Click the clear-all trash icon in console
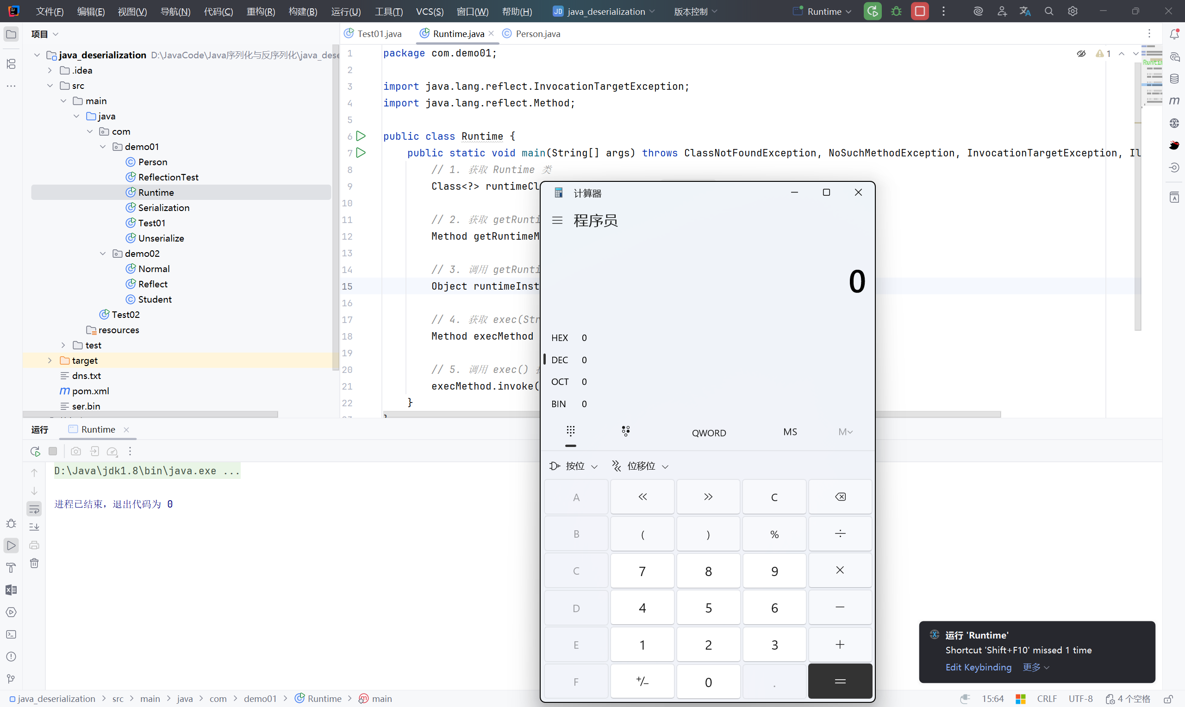The image size is (1185, 707). click(34, 563)
